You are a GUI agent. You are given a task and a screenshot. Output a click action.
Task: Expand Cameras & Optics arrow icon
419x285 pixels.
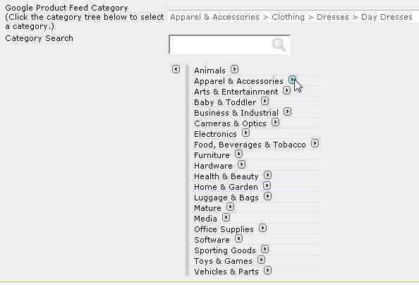coord(275,122)
